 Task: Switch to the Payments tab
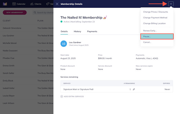click(92, 31)
